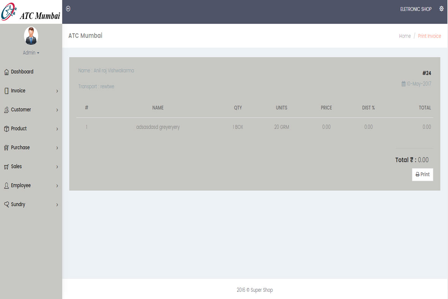The width and height of the screenshot is (448, 299).
Task: Click the Invoice notebook icon
Action: click(6, 91)
